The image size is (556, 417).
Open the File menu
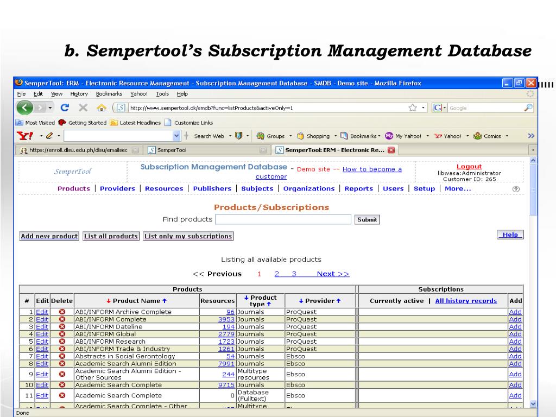[x=22, y=93]
